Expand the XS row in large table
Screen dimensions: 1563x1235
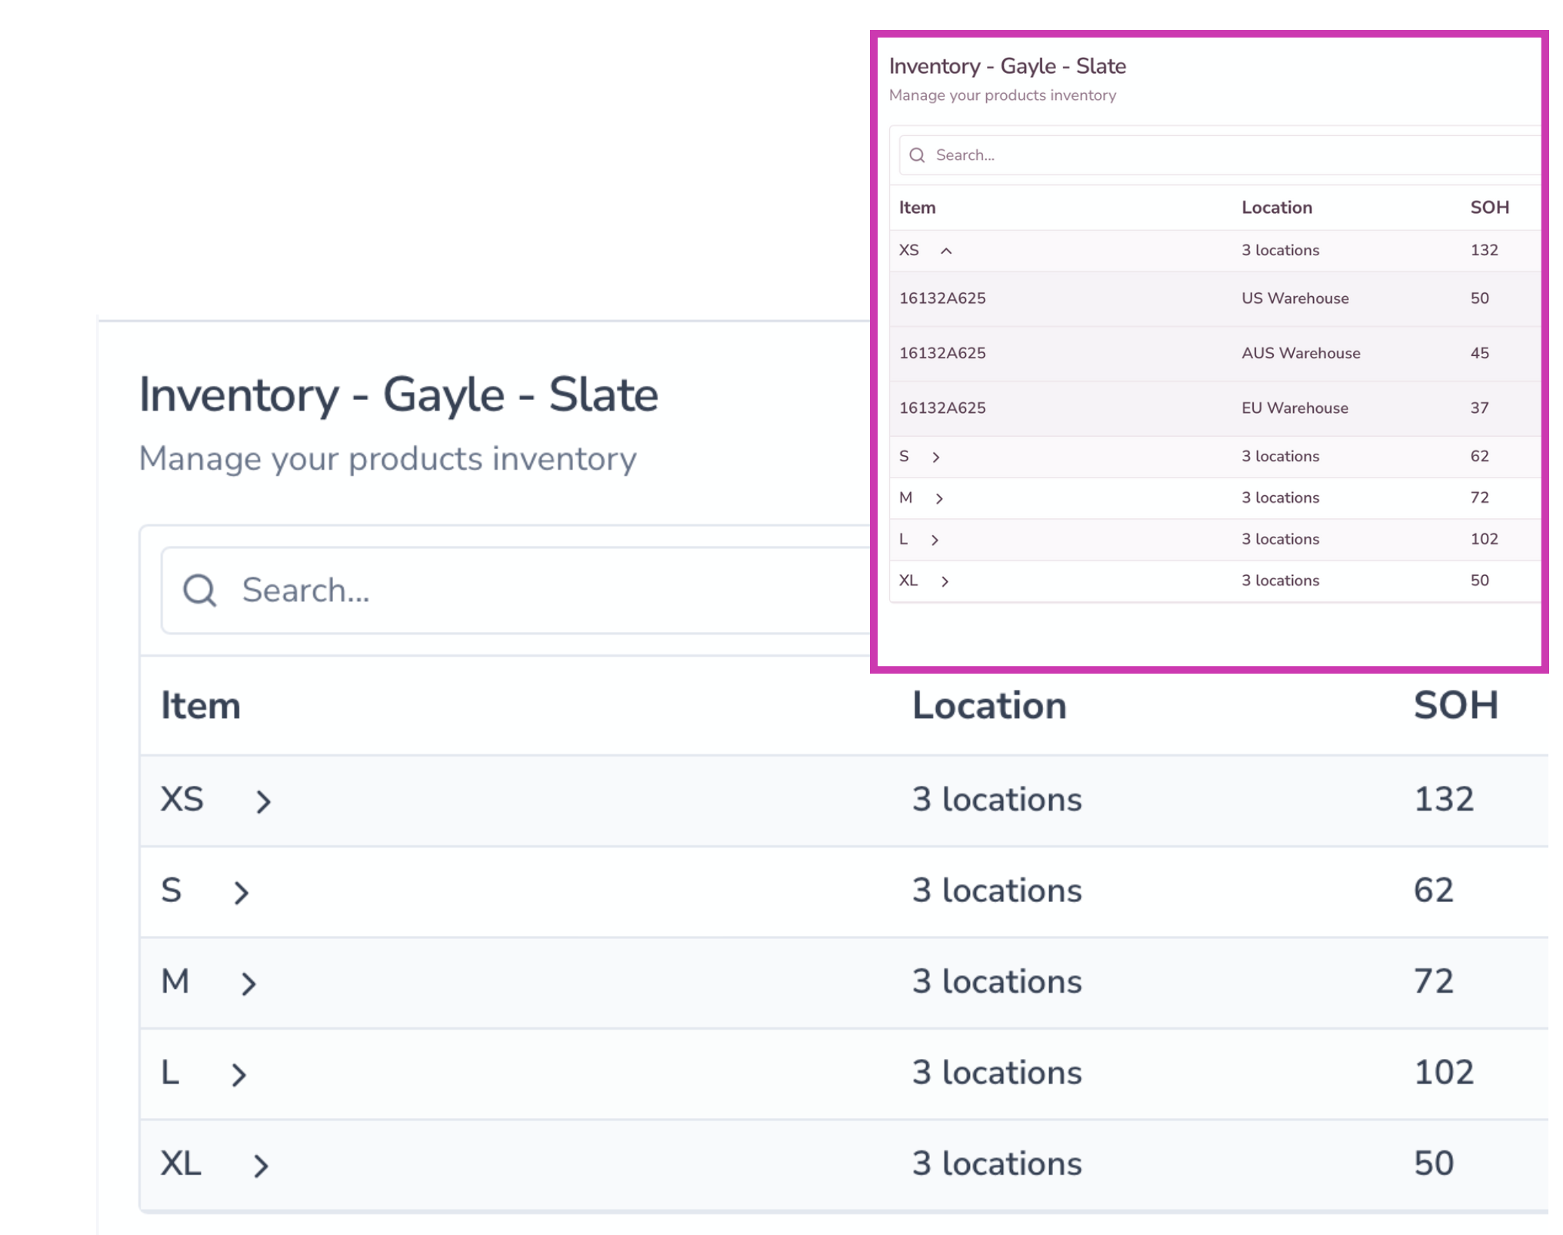point(263,801)
